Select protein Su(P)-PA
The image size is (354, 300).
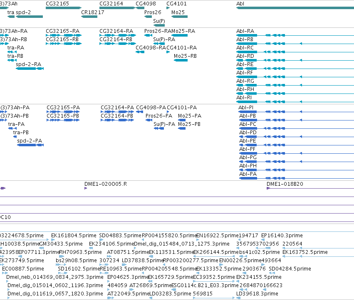click(164, 124)
